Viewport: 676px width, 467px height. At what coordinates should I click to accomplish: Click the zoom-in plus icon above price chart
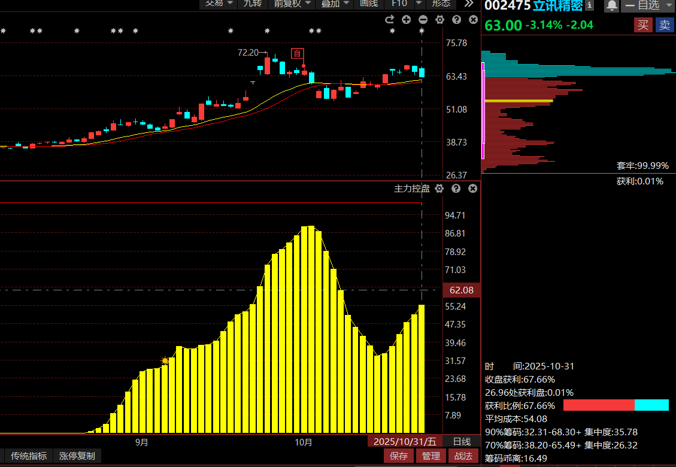pos(407,20)
